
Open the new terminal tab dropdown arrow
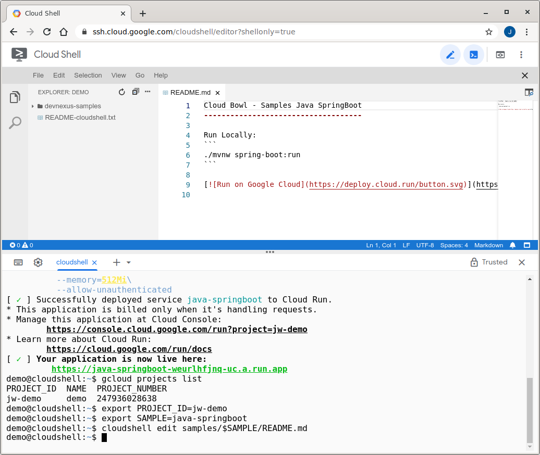pyautogui.click(x=129, y=262)
